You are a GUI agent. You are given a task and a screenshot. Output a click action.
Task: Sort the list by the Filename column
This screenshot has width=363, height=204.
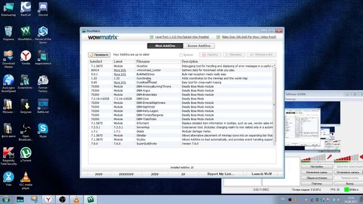click(158, 62)
